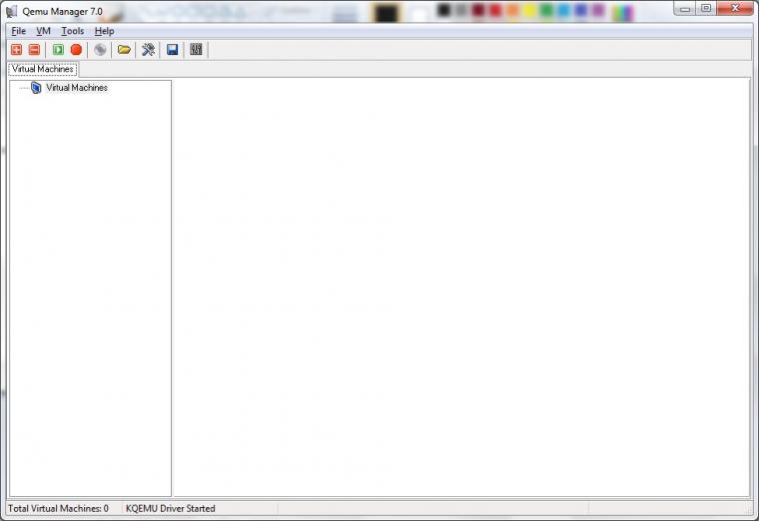Minimize the Qemu Manager window
This screenshot has width=759, height=521.
[x=684, y=9]
